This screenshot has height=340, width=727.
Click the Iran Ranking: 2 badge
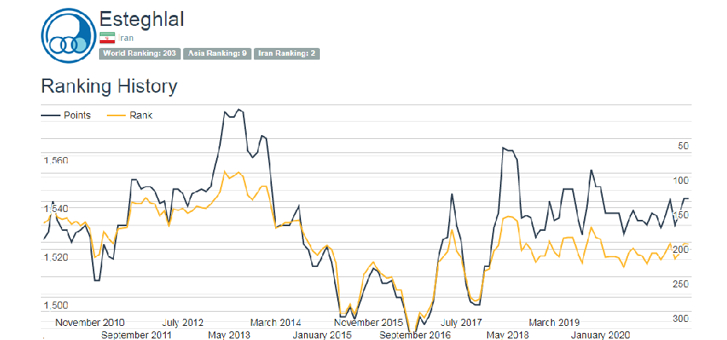coord(287,53)
